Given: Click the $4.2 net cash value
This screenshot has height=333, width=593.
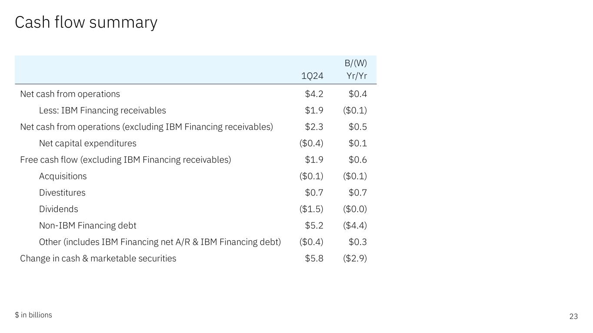Looking at the screenshot, I should click(314, 94).
